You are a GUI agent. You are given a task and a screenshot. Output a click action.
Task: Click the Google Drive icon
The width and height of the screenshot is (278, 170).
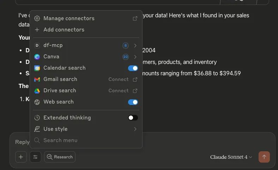pos(37,91)
